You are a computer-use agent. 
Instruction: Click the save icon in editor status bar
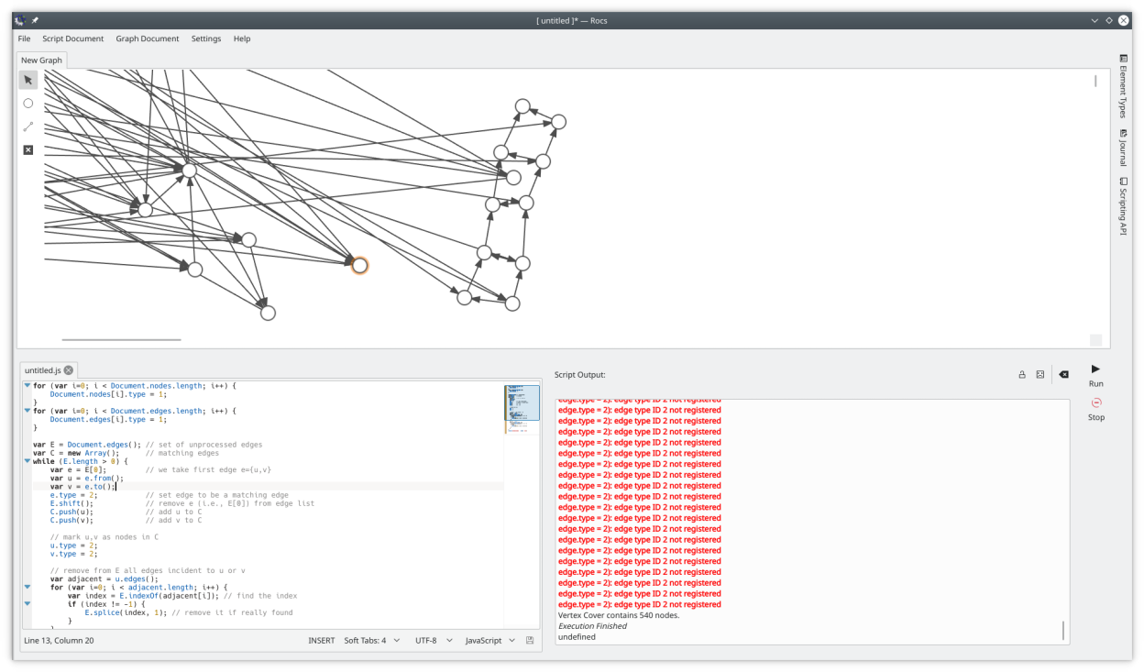click(x=530, y=640)
